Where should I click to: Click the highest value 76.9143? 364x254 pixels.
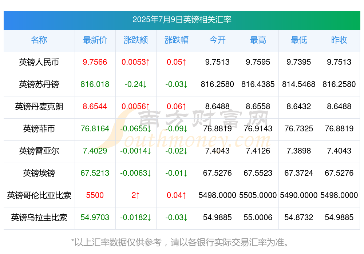point(258,128)
